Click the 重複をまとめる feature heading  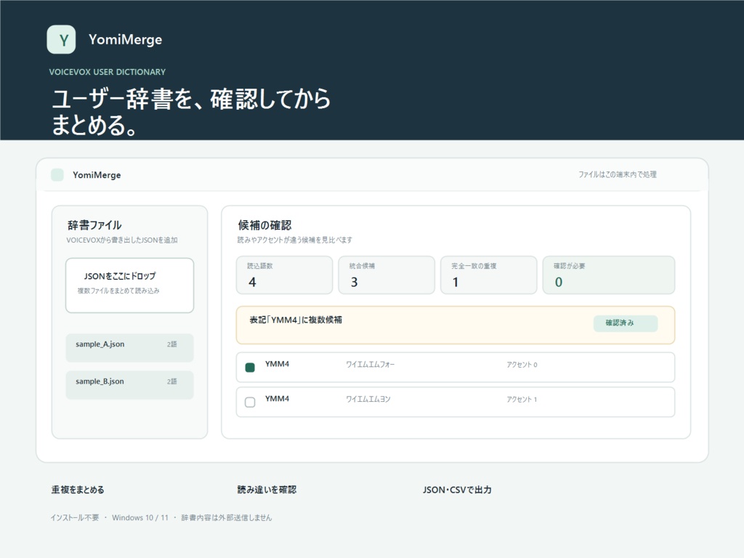click(x=78, y=490)
